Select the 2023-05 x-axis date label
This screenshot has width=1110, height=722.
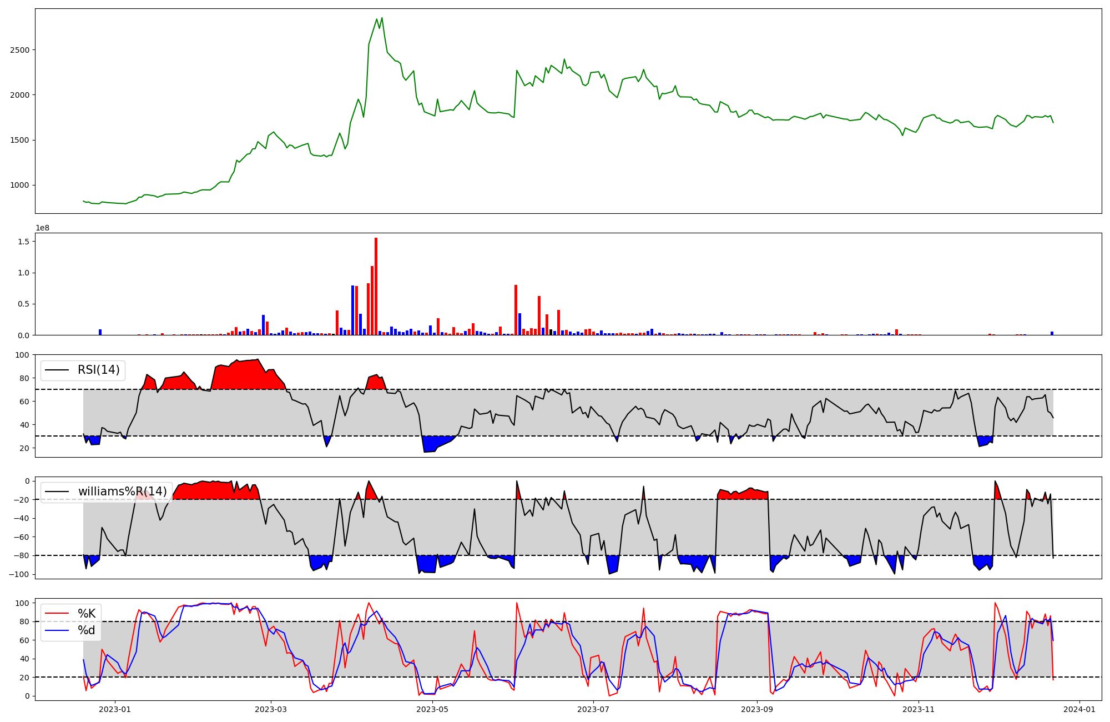432,709
